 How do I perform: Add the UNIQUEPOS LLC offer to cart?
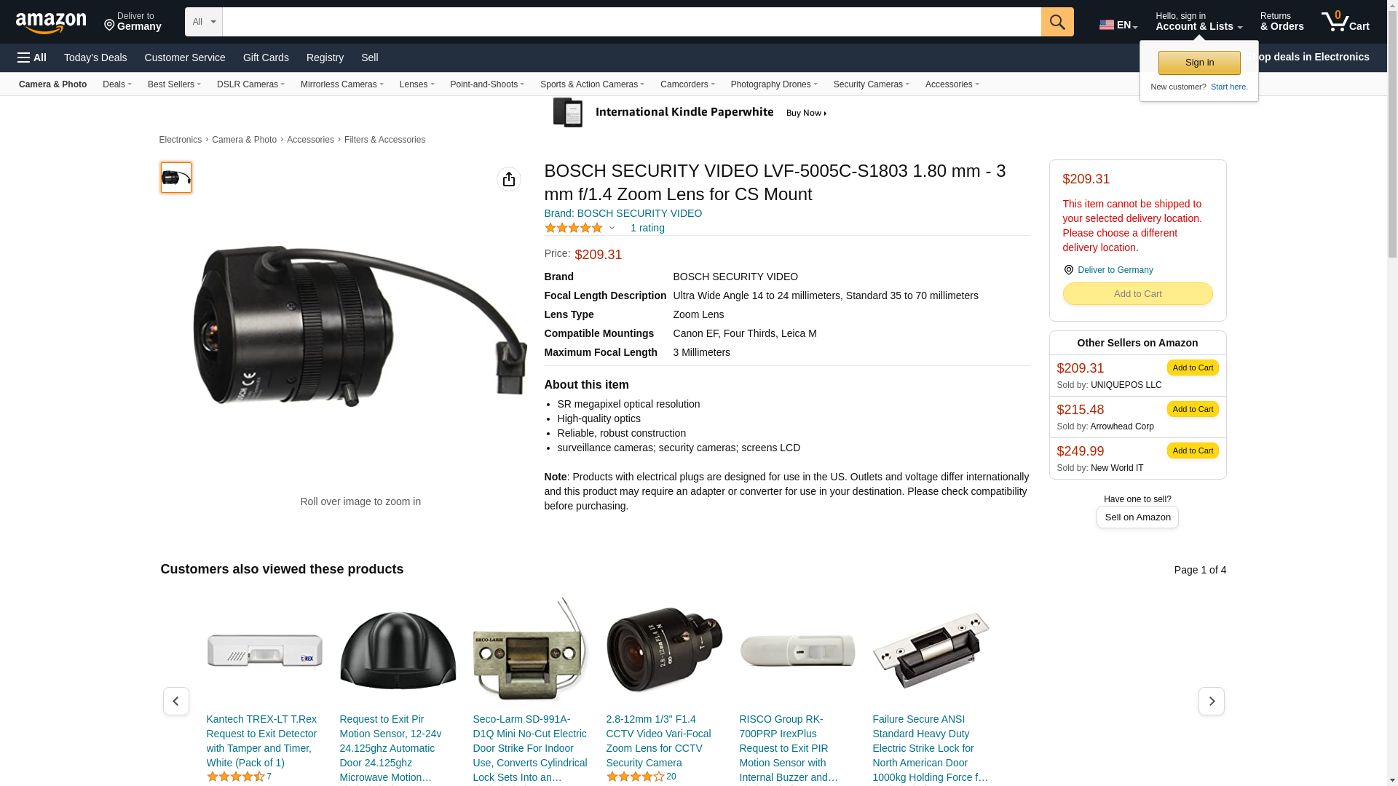1193,368
